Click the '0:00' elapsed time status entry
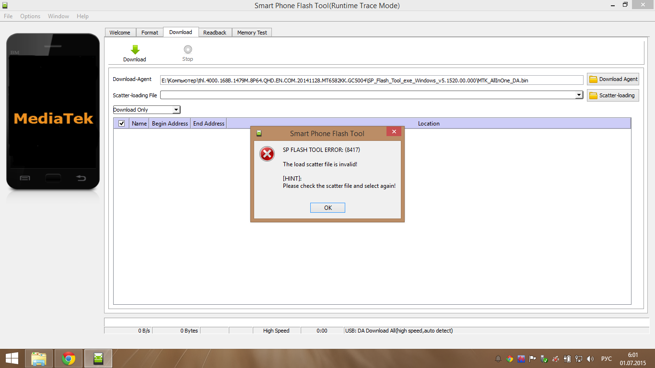The height and width of the screenshot is (368, 655). click(322, 331)
